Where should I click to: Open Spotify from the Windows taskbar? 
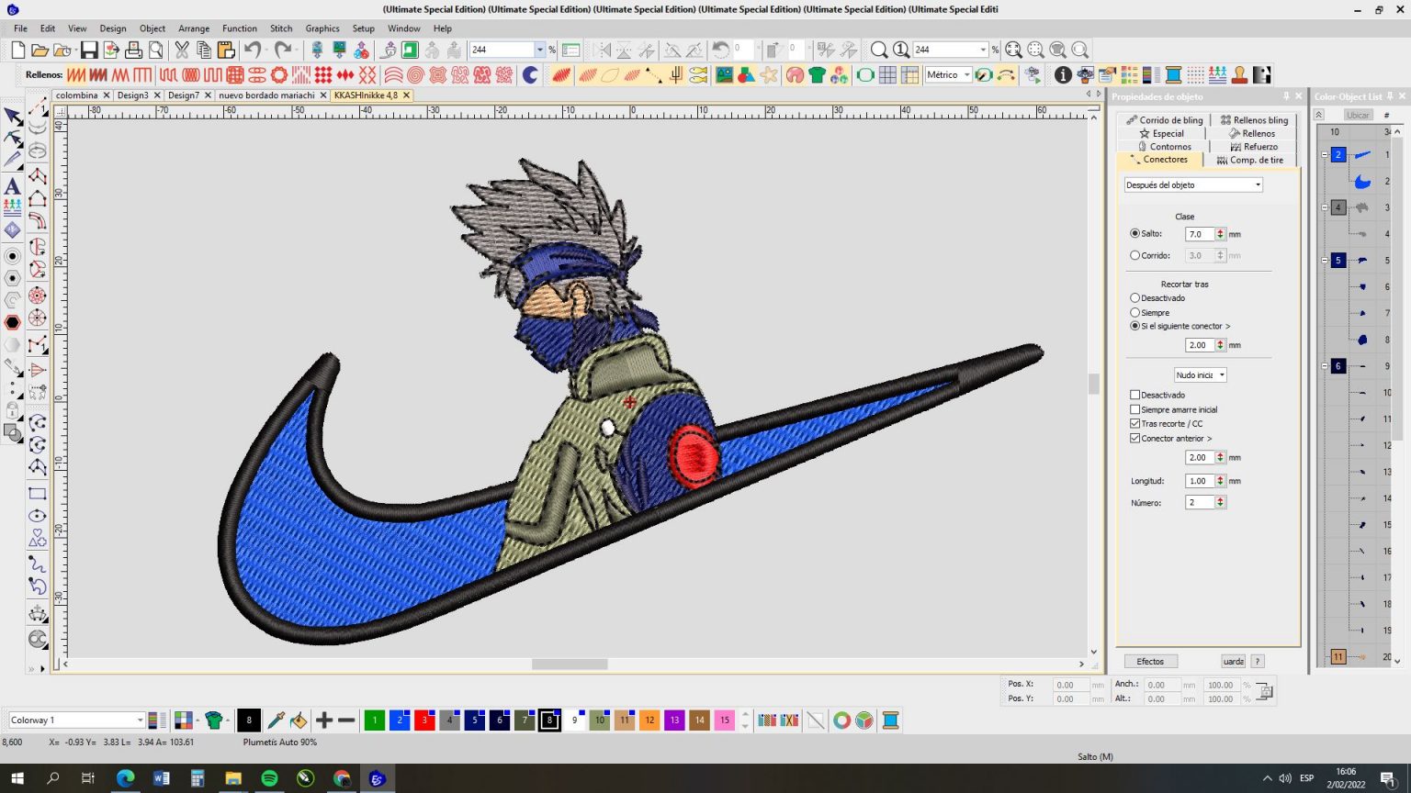[x=269, y=778]
